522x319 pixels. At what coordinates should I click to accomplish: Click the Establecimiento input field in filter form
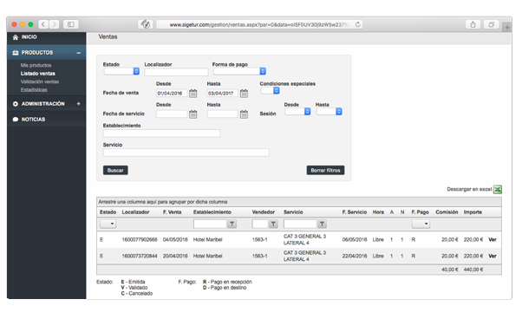pyautogui.click(x=161, y=133)
